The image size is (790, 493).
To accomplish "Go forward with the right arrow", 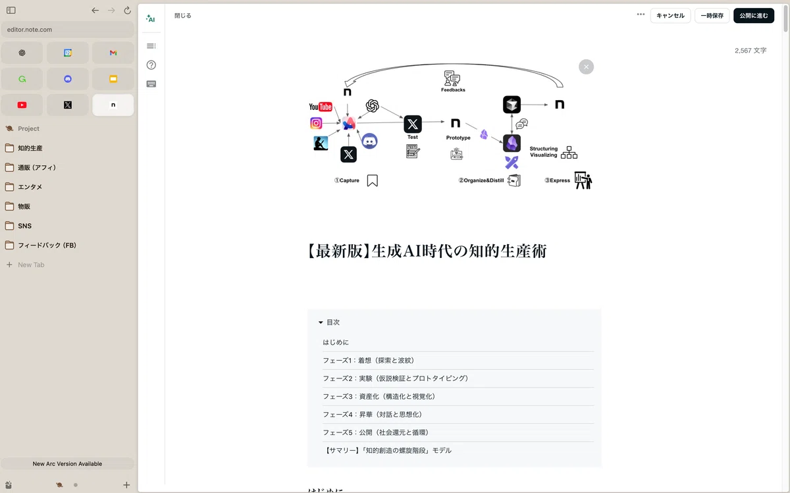I will pos(111,11).
